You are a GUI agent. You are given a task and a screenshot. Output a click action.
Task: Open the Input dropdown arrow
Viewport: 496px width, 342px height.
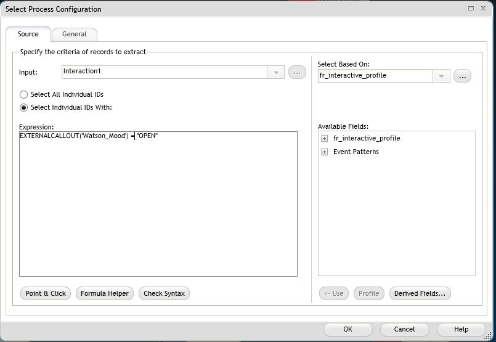pos(276,73)
